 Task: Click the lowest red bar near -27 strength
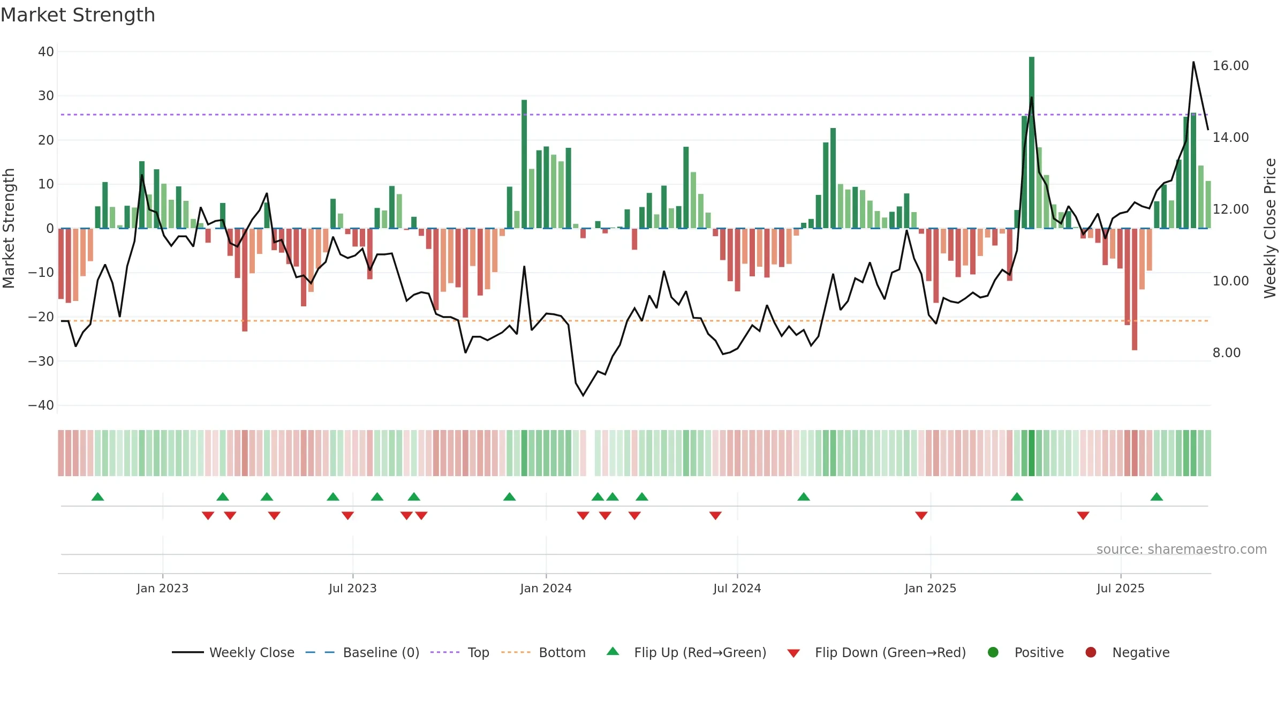(1135, 289)
